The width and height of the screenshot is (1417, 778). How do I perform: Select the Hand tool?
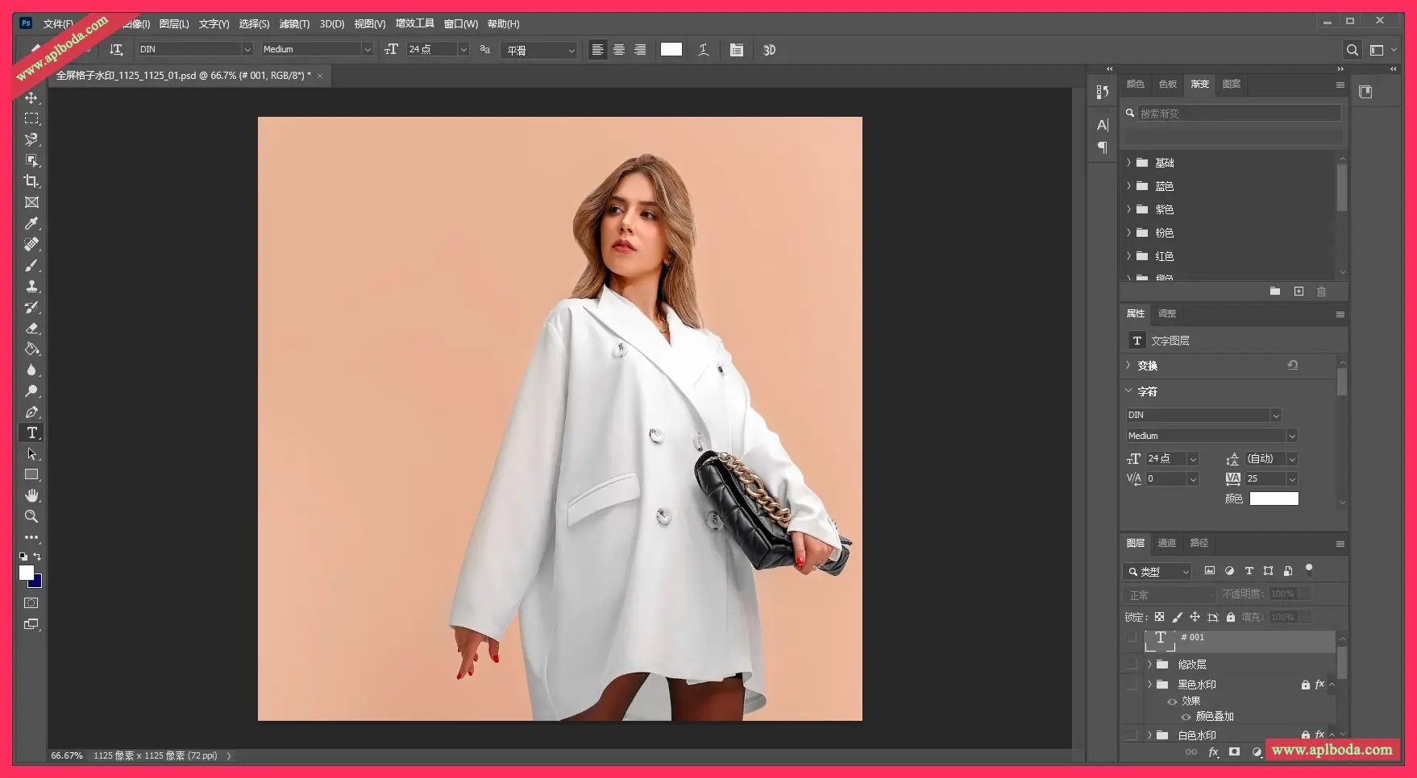[31, 495]
